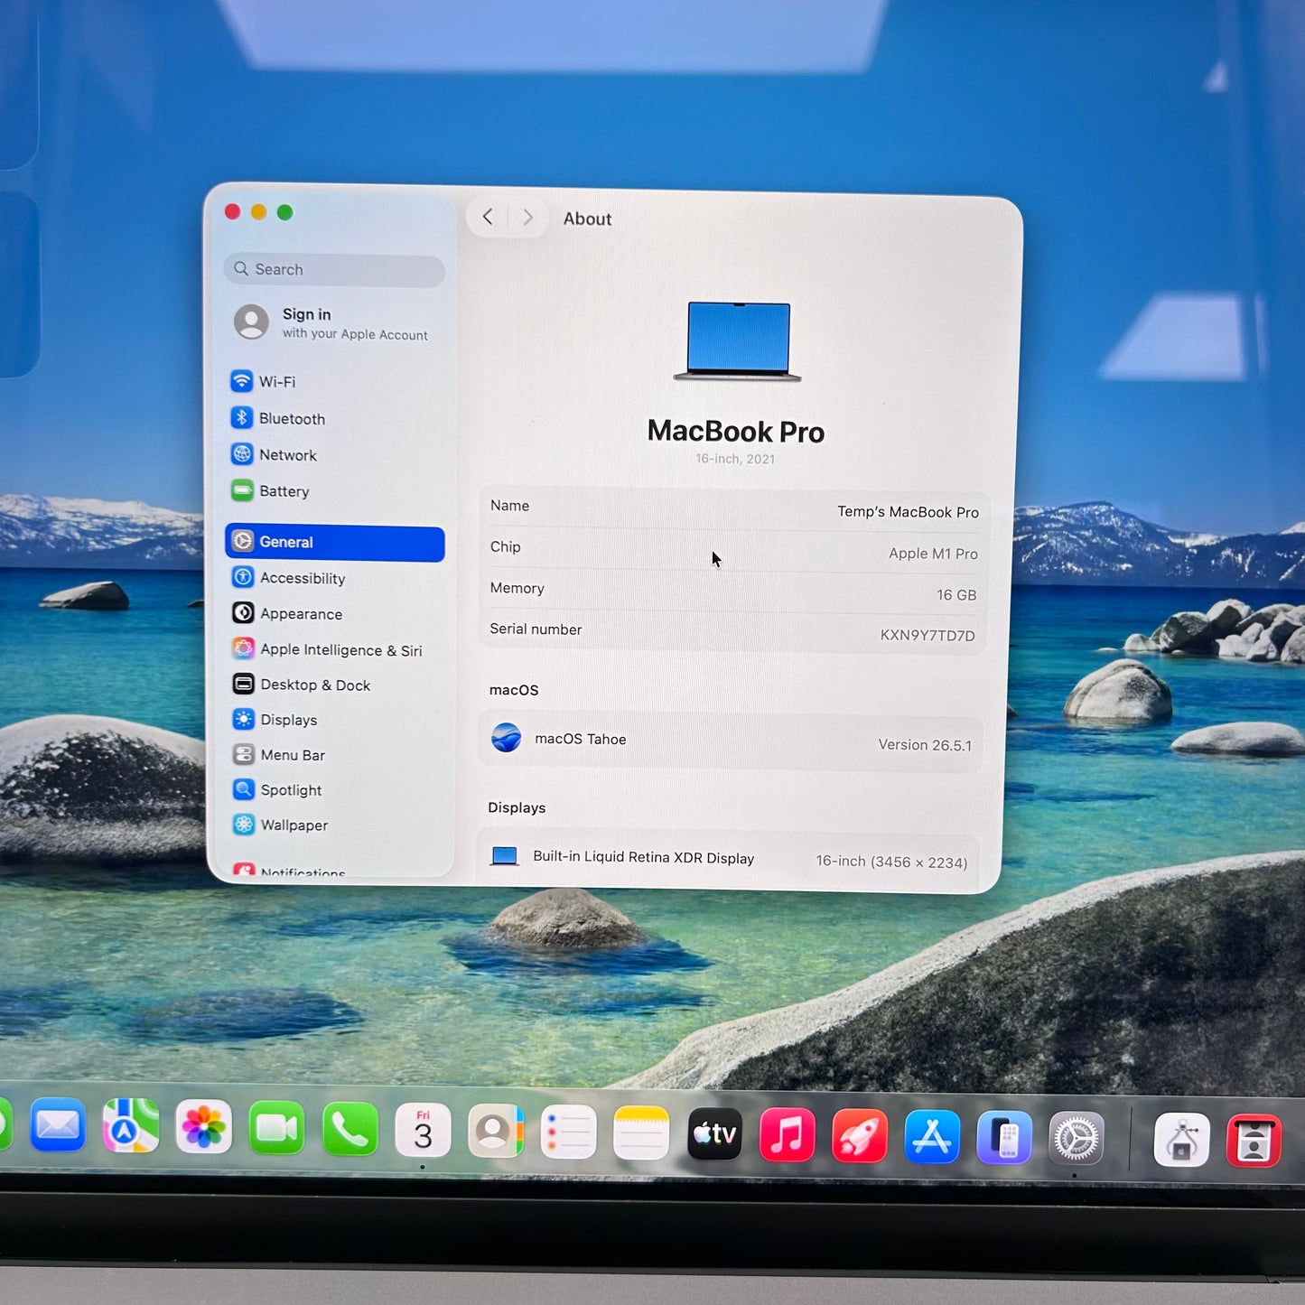Open Apple TV from the Dock
The width and height of the screenshot is (1305, 1305).
pos(714,1133)
